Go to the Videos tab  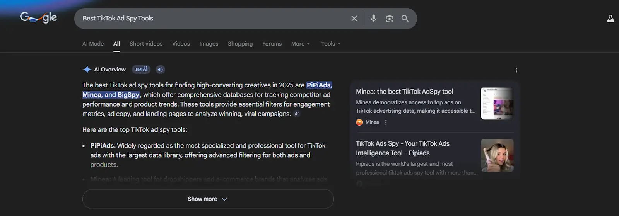click(x=181, y=44)
